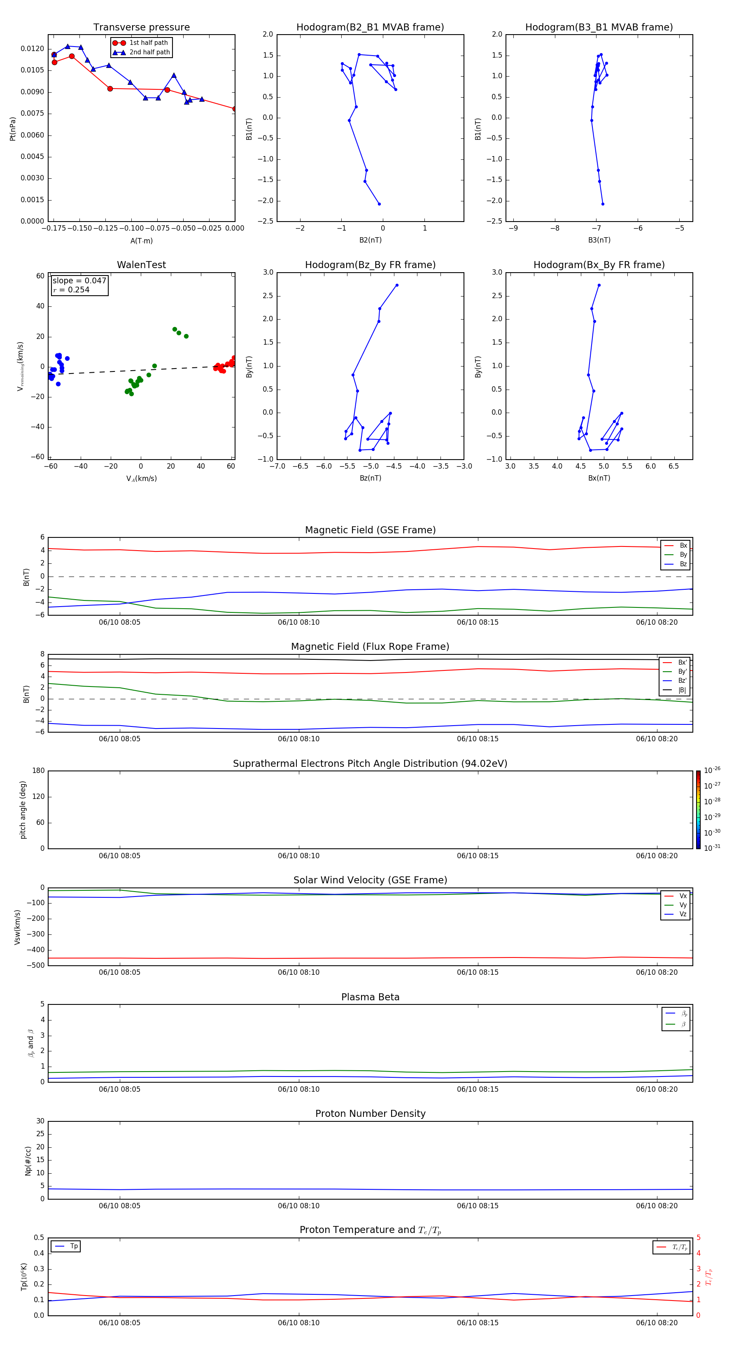Click the "V_remaining(km/s)" y-axis label
The width and height of the screenshot is (741, 1359).
point(21,366)
